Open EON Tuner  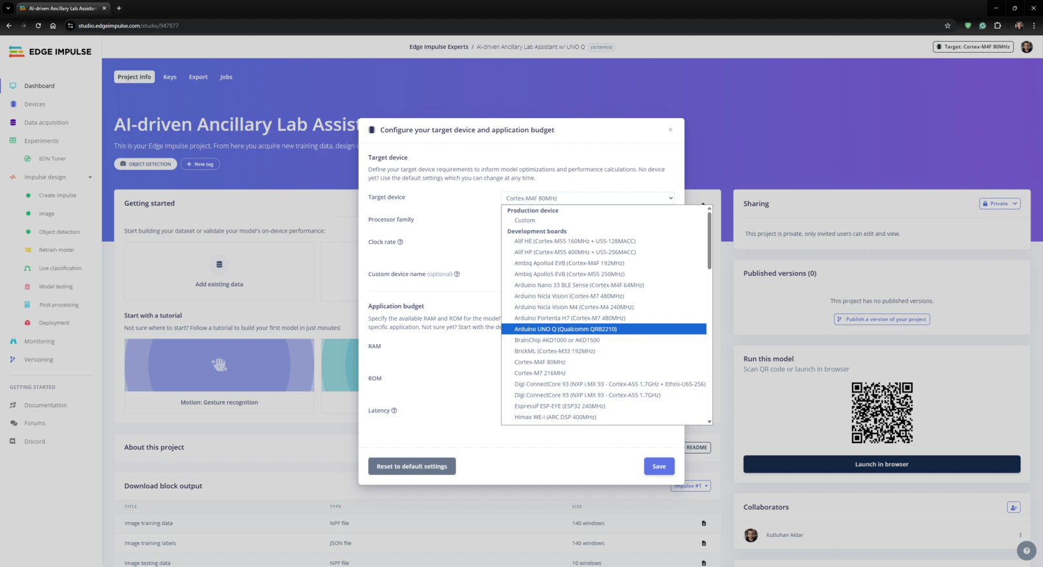52,158
